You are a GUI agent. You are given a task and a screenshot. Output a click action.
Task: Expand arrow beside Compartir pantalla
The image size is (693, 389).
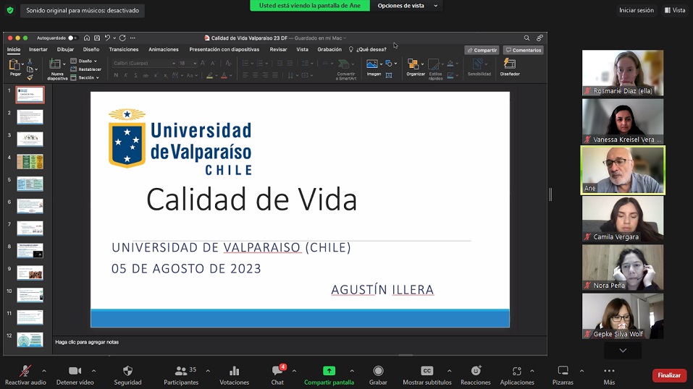[x=352, y=371]
